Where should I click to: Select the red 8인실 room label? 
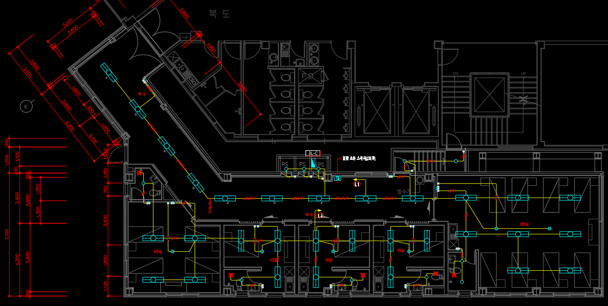524,224
